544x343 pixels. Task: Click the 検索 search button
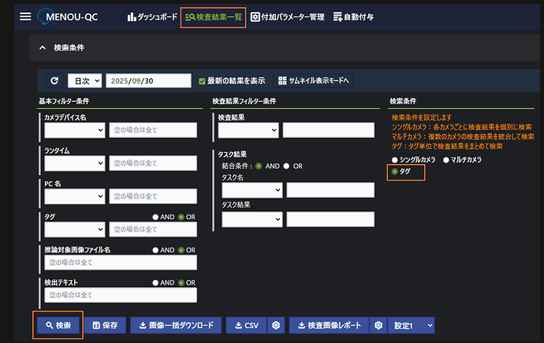pos(58,326)
